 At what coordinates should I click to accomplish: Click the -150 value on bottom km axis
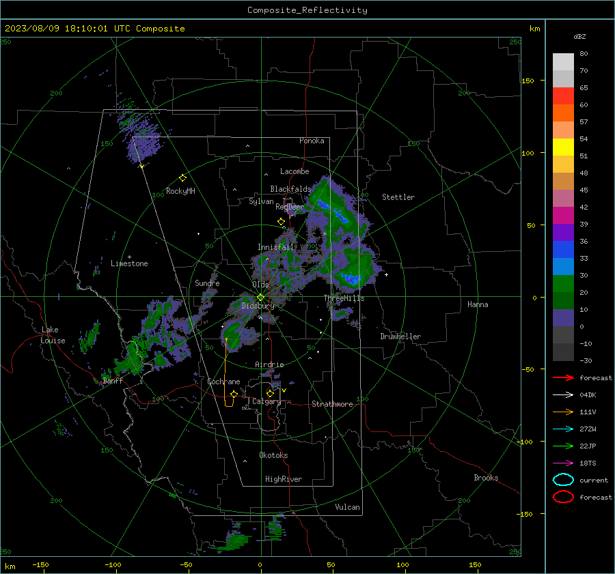(40, 564)
